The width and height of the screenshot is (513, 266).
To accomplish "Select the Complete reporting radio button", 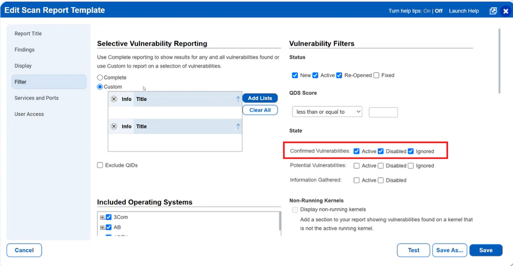I will click(100, 77).
